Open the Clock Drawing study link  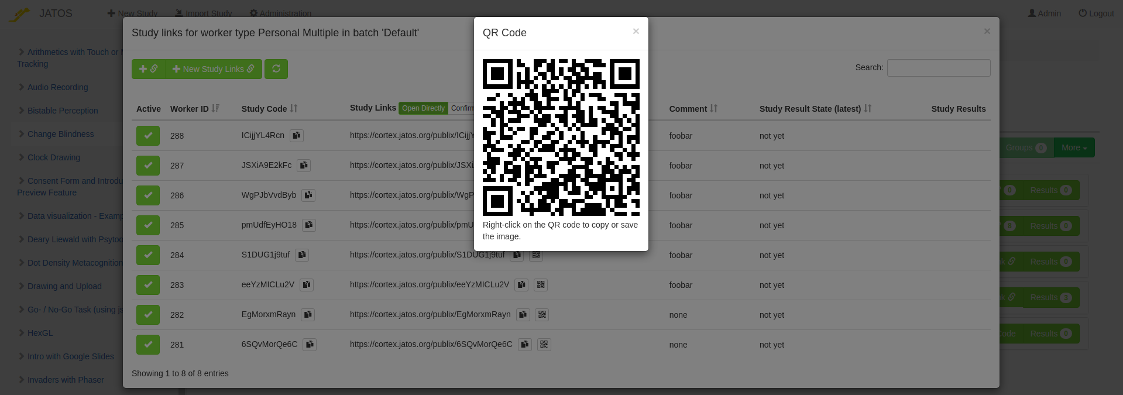54,157
